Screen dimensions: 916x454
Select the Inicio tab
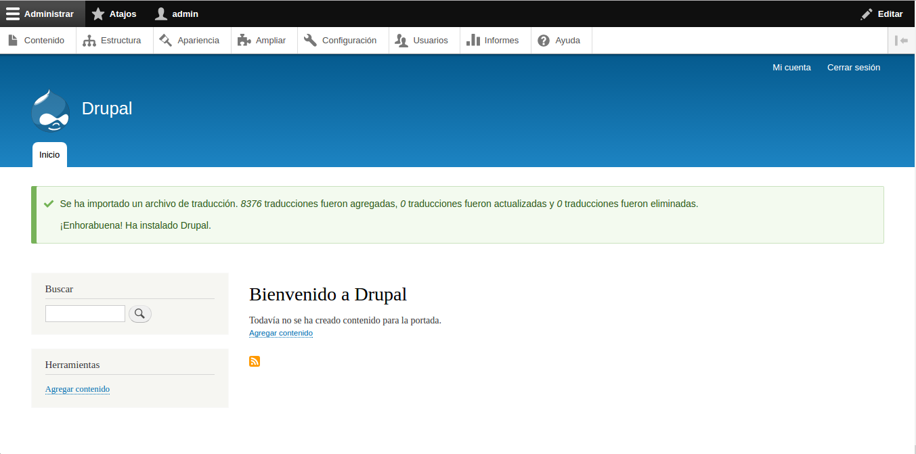[49, 154]
